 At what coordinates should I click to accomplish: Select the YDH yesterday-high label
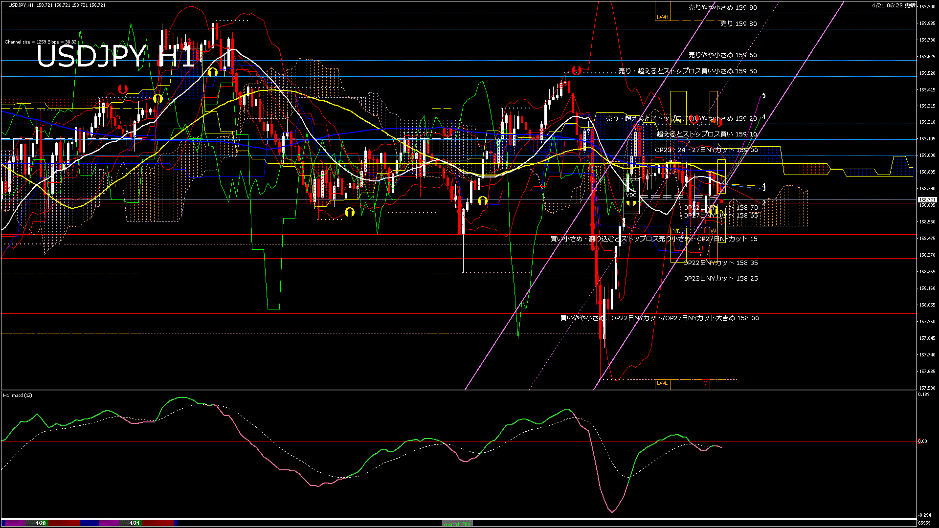pyautogui.click(x=679, y=121)
